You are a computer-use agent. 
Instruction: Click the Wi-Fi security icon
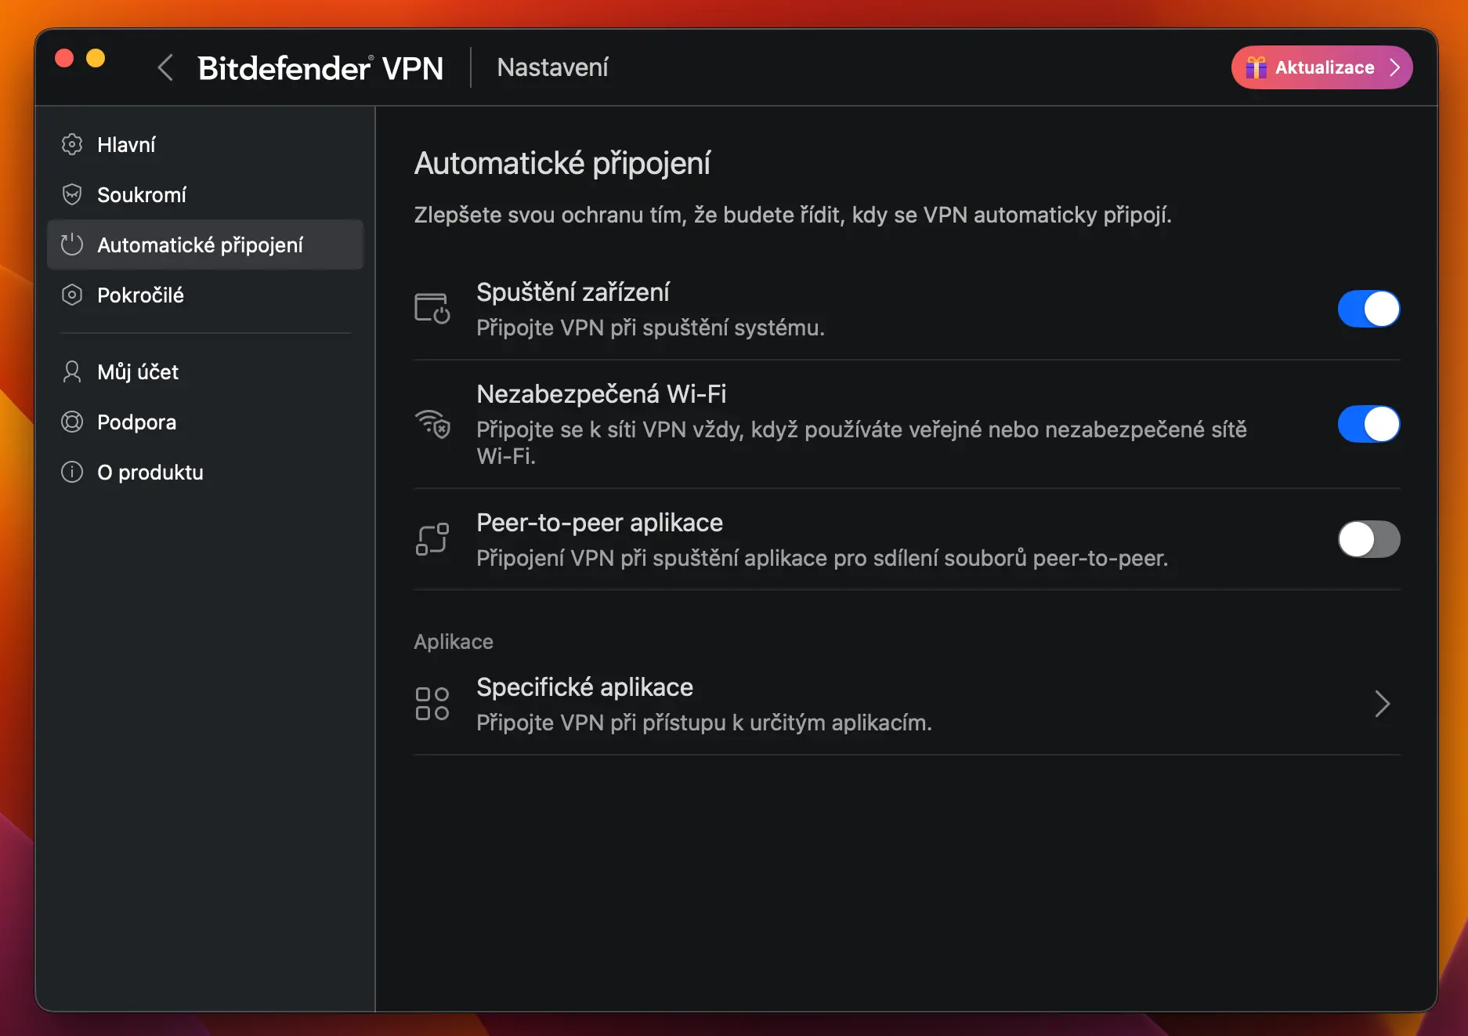[432, 424]
